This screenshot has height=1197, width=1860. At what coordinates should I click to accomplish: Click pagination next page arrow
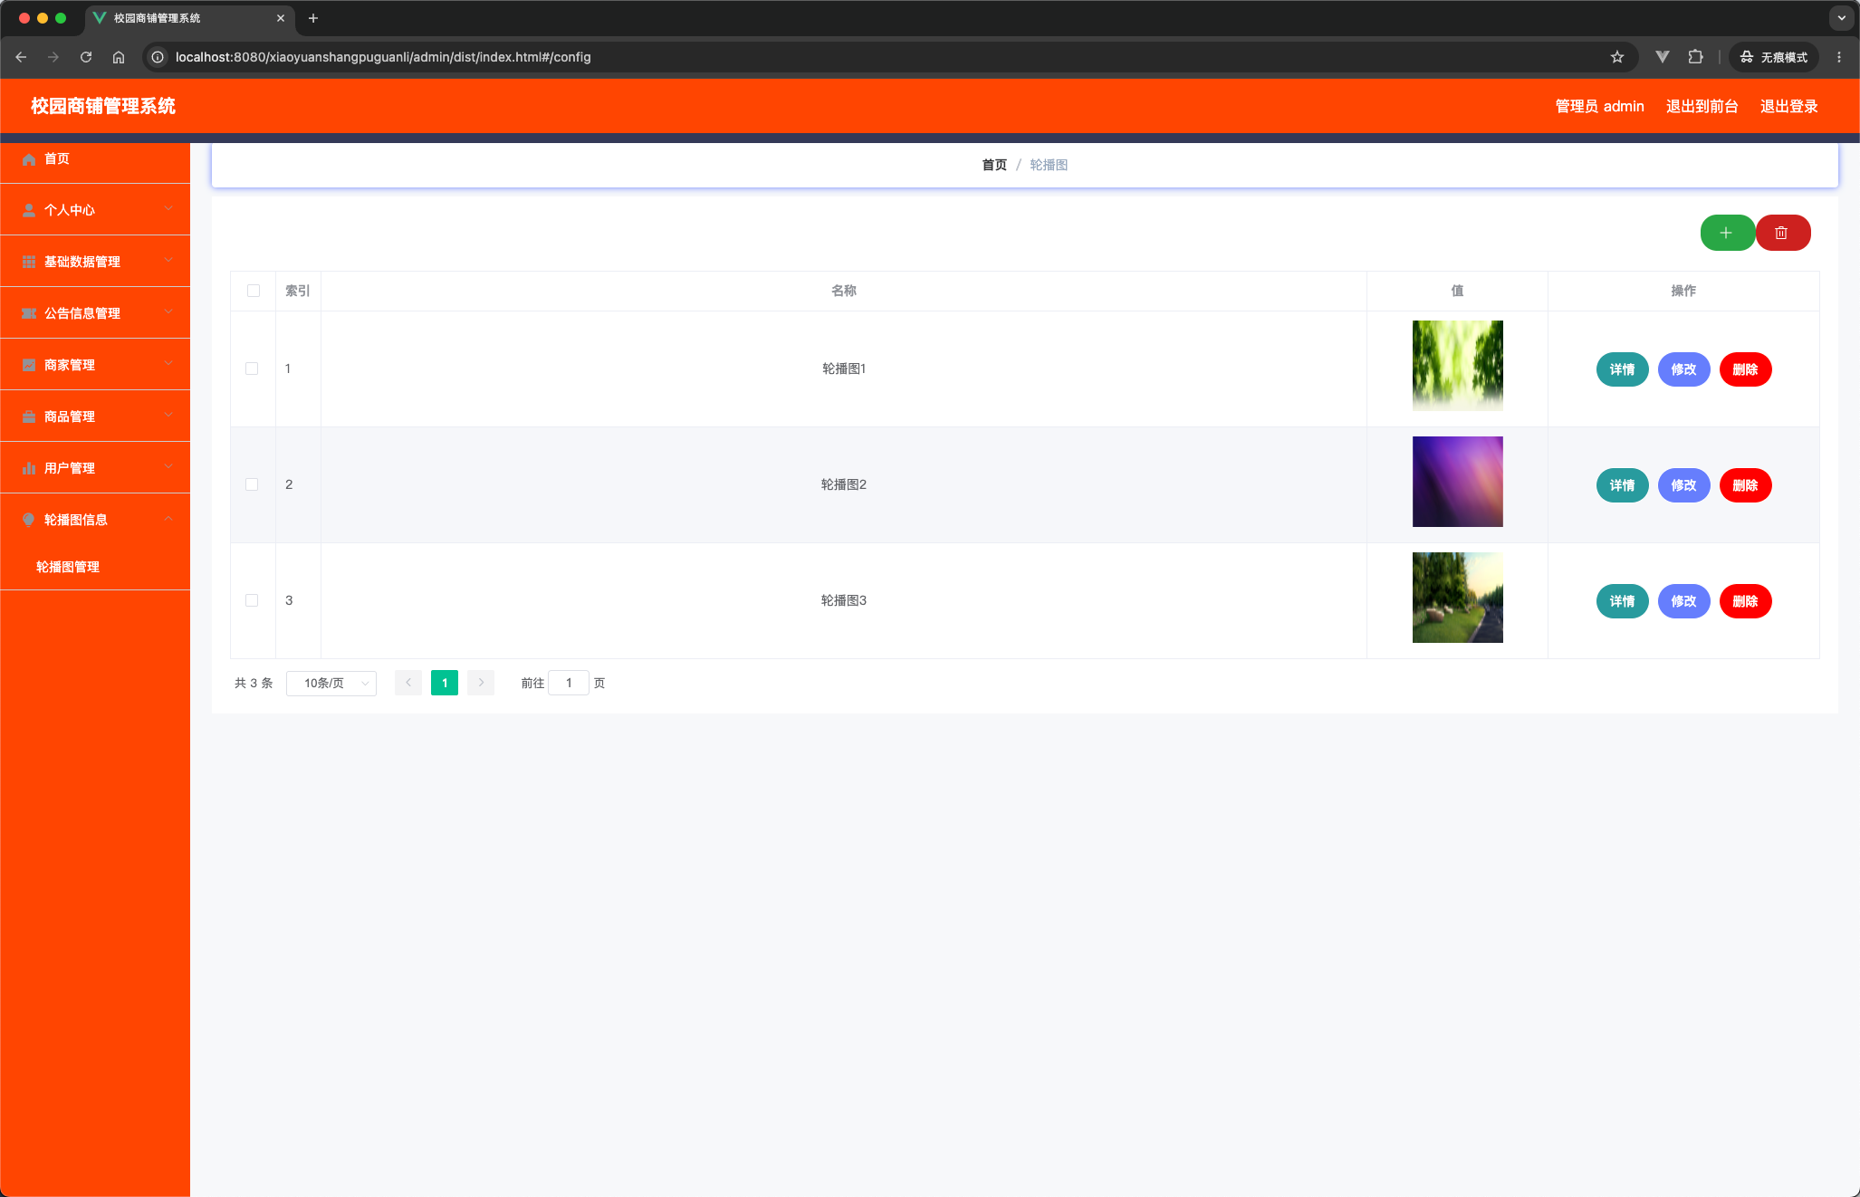pyautogui.click(x=481, y=683)
